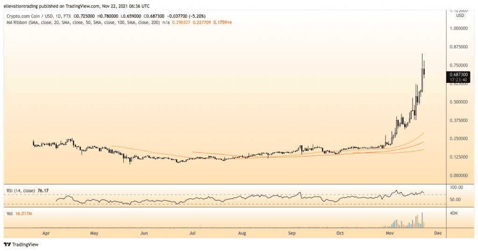
Task: Click the tallest volume bar in November
Action: coord(422,220)
